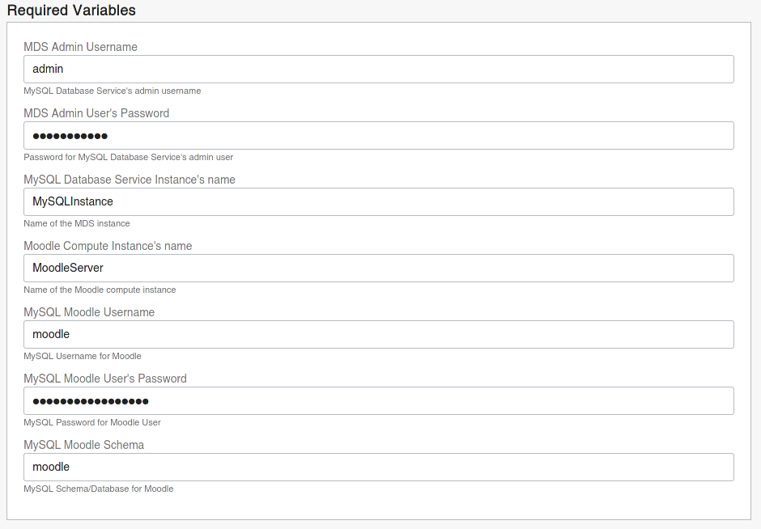This screenshot has height=529, width=761.
Task: Select the MySQLInstance name text box
Action: [x=379, y=201]
